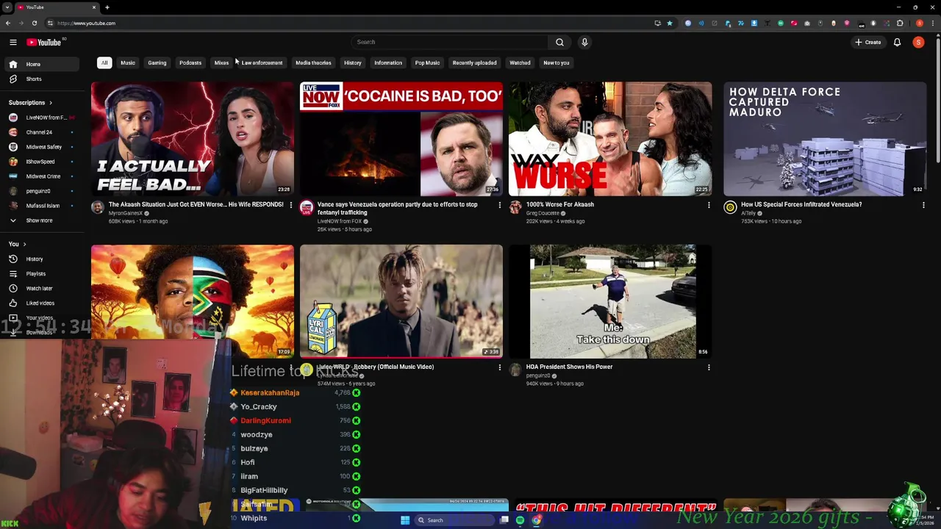
Task: Open the install app icon in address bar
Action: point(657,23)
